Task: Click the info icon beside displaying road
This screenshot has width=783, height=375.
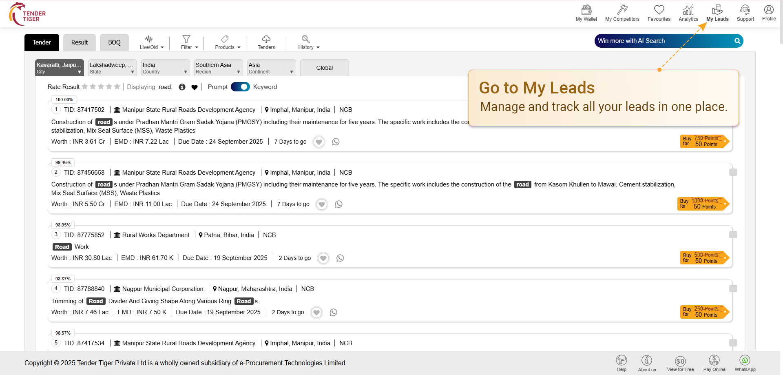Action: tap(182, 87)
